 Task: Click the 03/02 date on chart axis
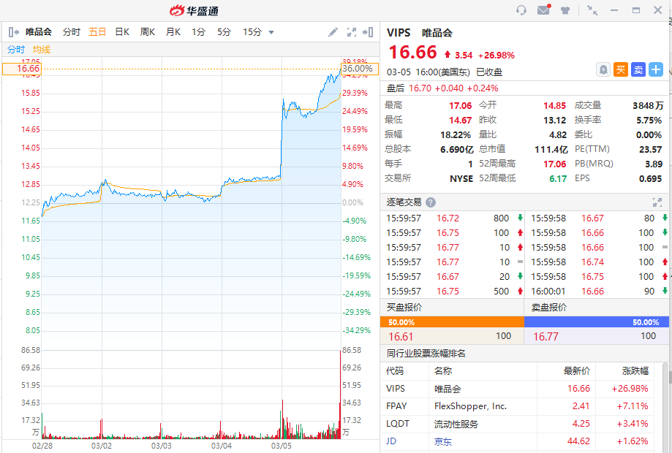pos(102,446)
